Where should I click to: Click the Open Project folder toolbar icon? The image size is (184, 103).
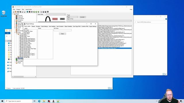tap(16, 12)
